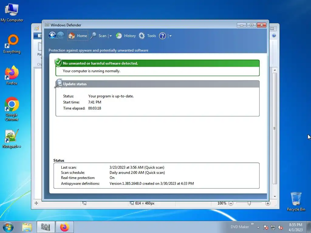311x233 pixels.
Task: Close the Windows Defender window
Action: [261, 25]
